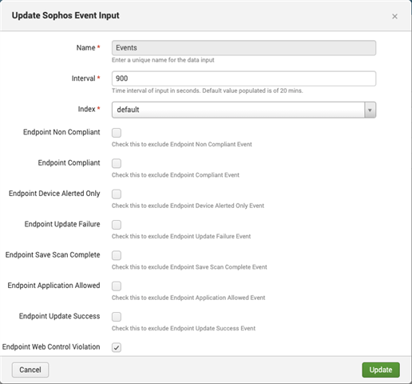412x384 pixels.
Task: Toggle the Endpoint Update Failure checkbox
Action: point(117,225)
